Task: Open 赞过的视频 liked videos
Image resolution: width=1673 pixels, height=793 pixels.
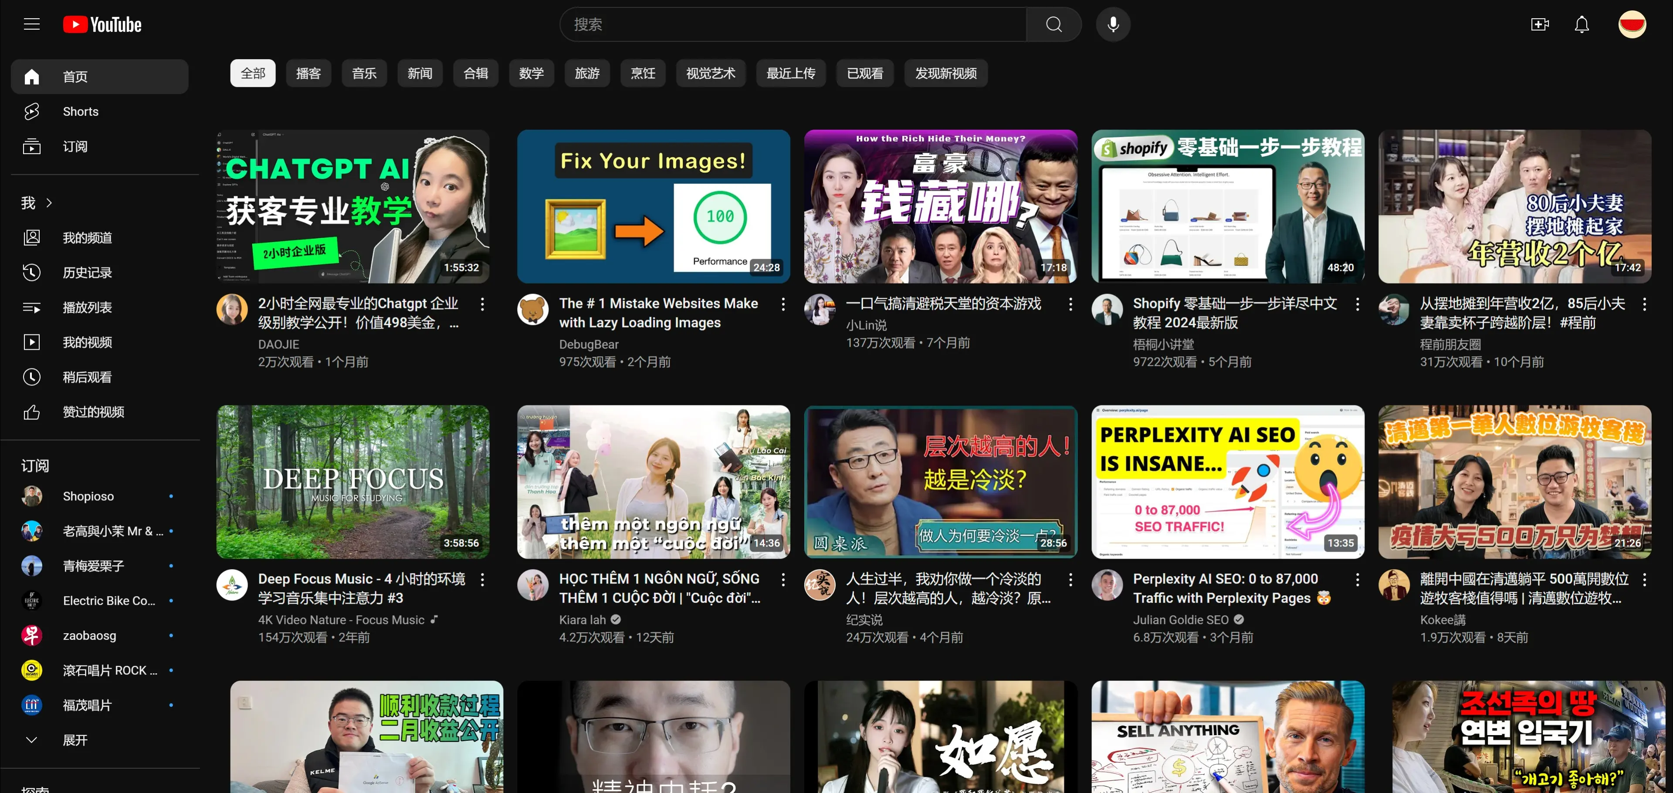Action: [x=99, y=412]
